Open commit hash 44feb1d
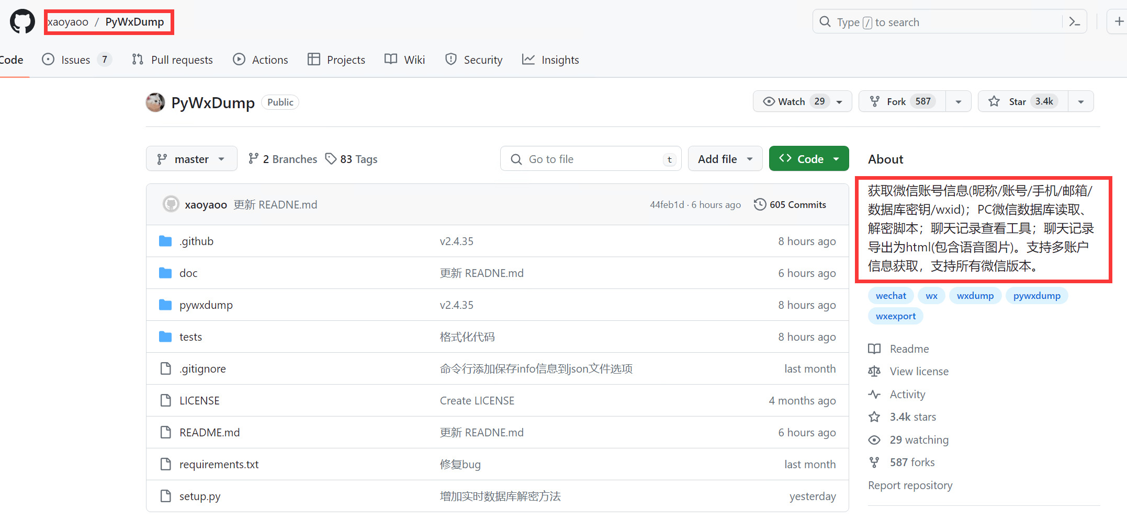 coord(667,205)
